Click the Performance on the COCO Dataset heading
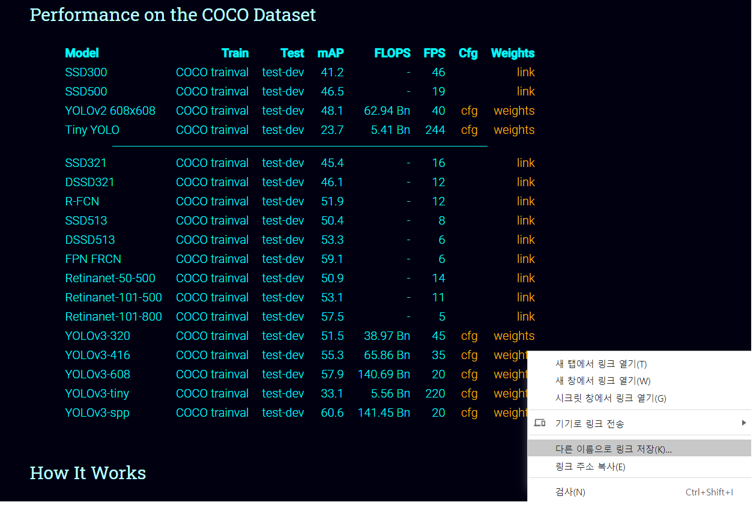 (173, 14)
